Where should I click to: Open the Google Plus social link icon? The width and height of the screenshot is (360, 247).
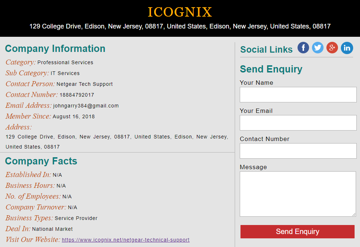(332, 48)
